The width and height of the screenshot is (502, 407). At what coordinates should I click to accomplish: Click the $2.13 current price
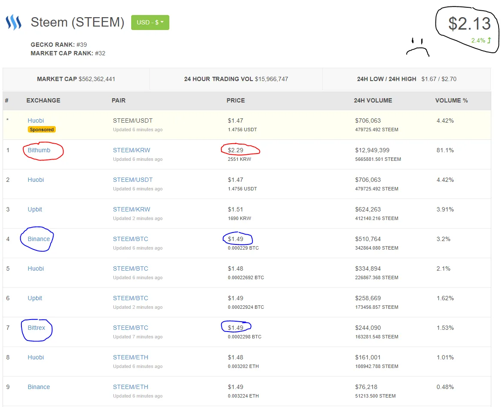[469, 24]
